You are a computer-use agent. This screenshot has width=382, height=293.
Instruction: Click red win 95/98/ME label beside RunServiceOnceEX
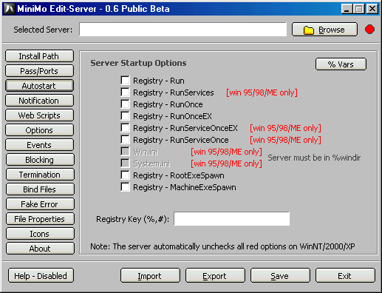pos(285,128)
